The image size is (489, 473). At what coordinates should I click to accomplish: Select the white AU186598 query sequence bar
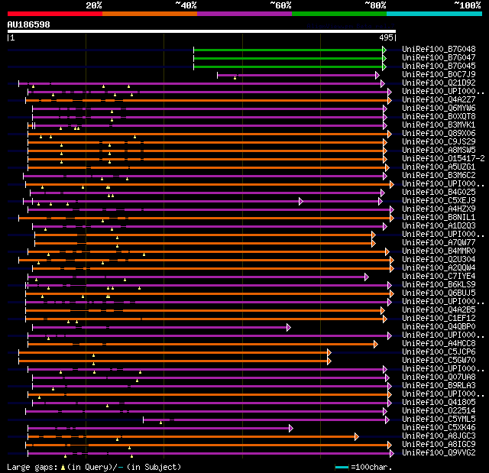coord(202,31)
